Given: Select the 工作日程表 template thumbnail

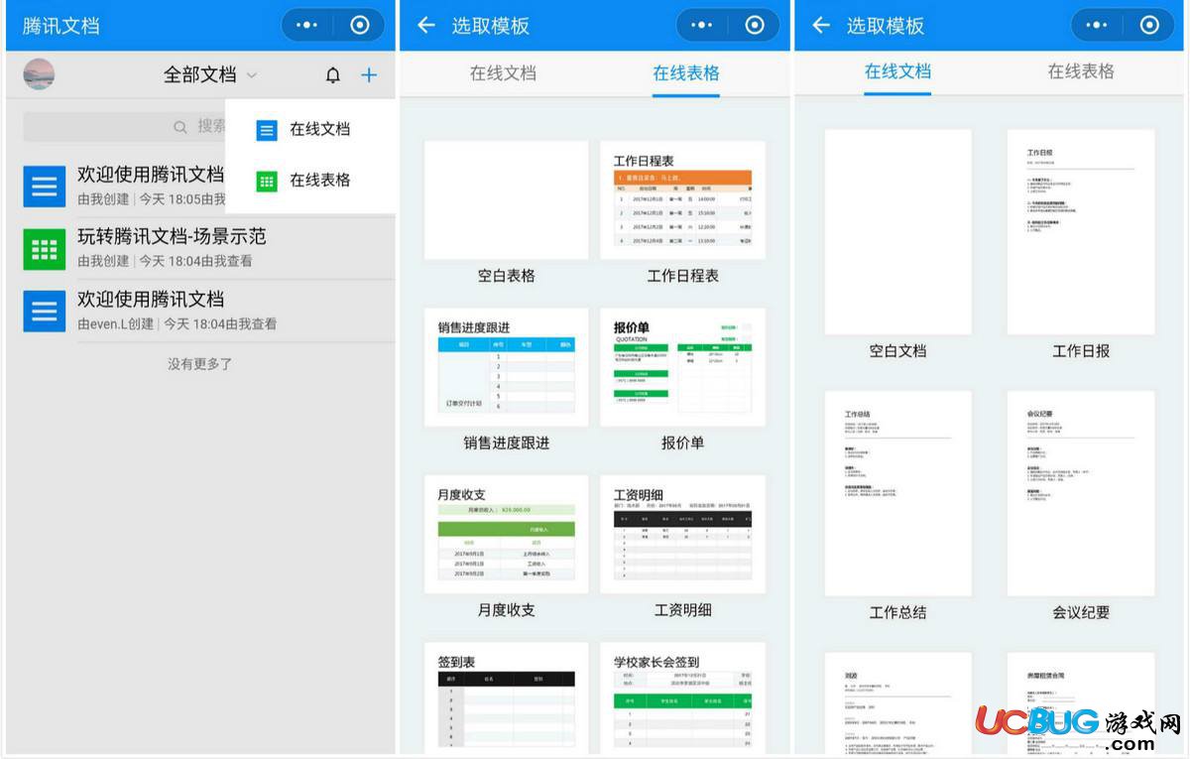Looking at the screenshot, I should coord(682,200).
